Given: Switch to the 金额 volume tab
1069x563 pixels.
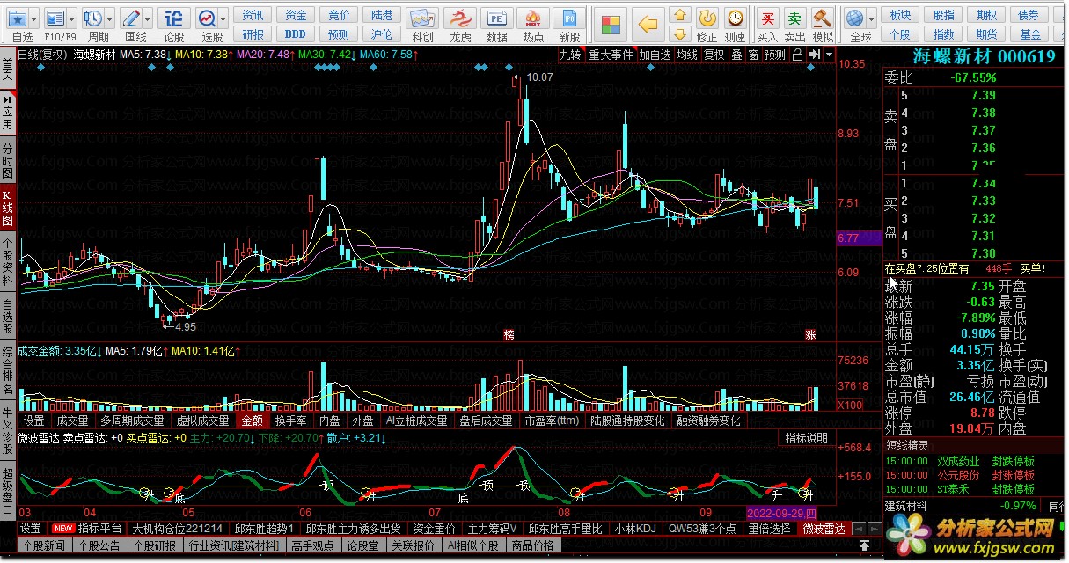Looking at the screenshot, I should (253, 420).
